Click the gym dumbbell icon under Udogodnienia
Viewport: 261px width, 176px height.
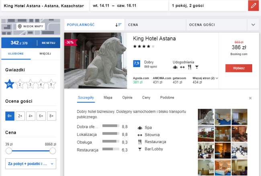182,67
